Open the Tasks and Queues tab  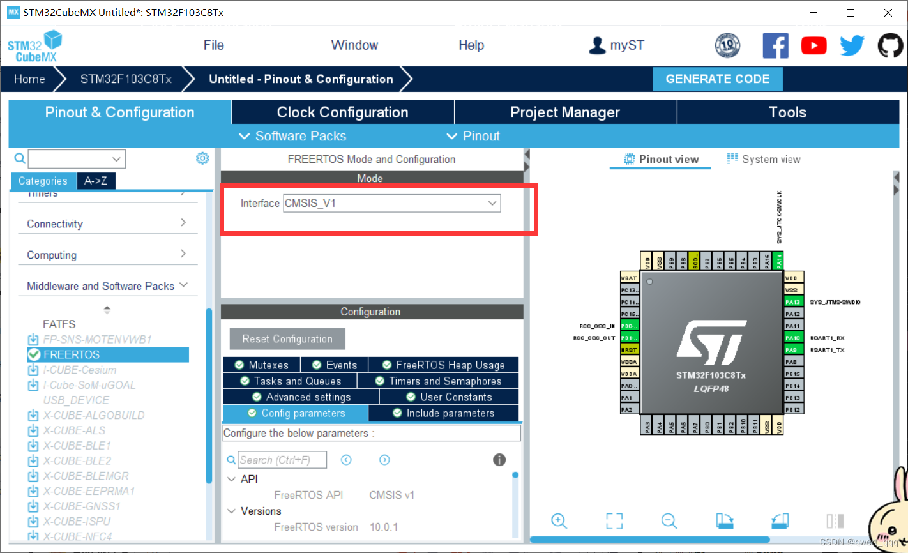[290, 381]
